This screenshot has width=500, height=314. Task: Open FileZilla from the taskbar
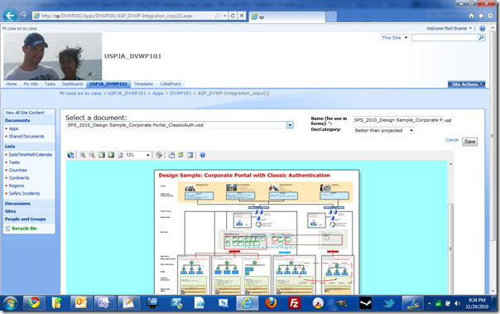[294, 303]
